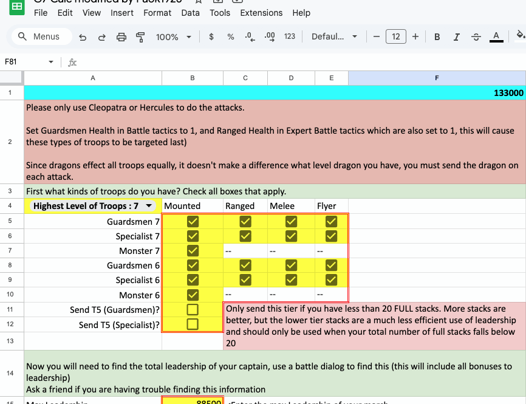
Task: Uncheck Specialist 6 Flyer checkbox
Action: click(x=331, y=280)
